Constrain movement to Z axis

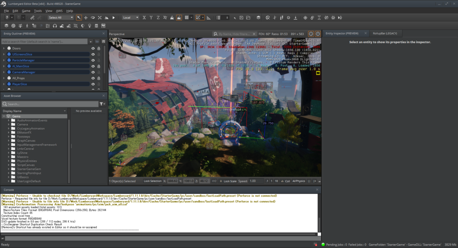(158, 17)
